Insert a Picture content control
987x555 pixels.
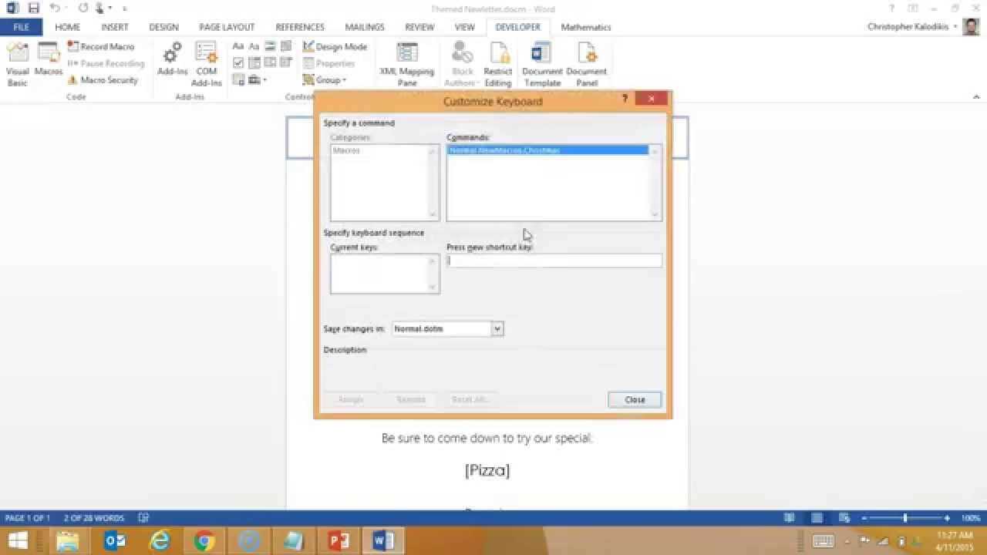pos(270,47)
